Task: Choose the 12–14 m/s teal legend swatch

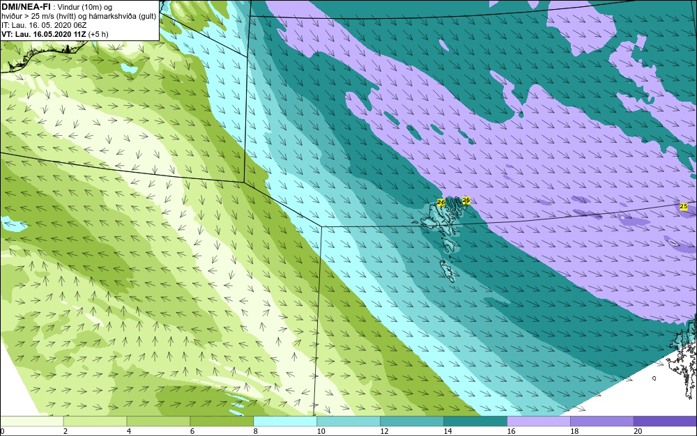Action: click(x=412, y=421)
